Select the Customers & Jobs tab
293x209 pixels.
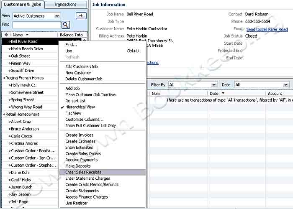click(23, 4)
